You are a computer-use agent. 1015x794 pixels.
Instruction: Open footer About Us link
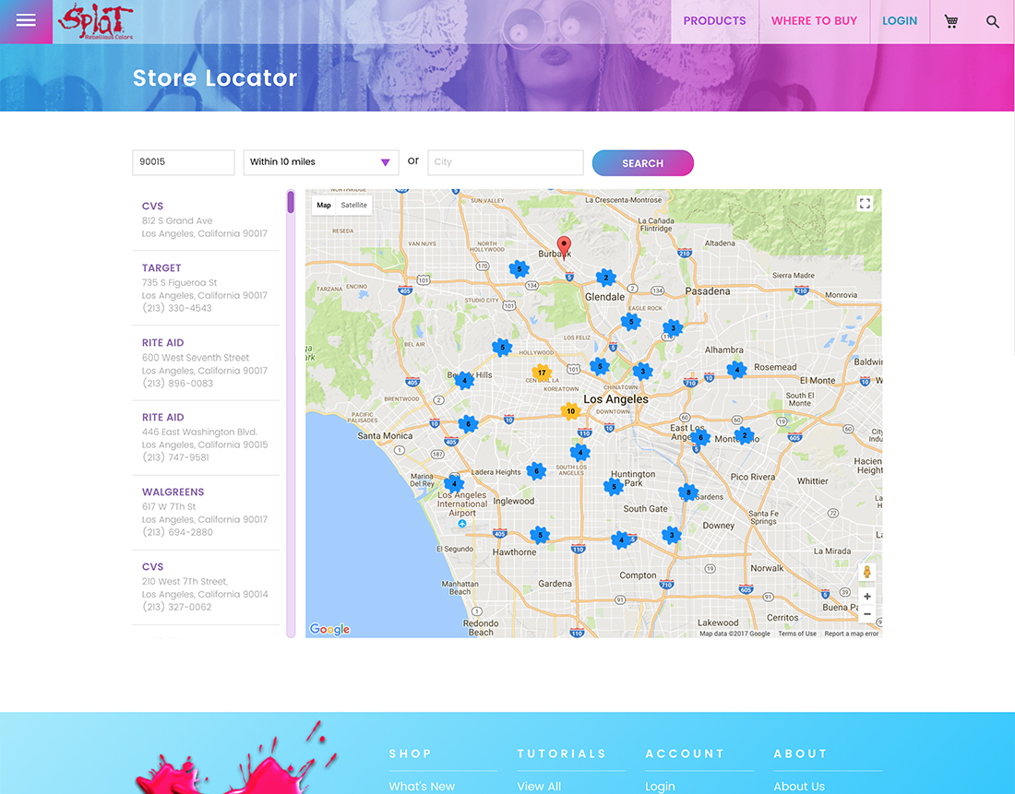tap(799, 787)
